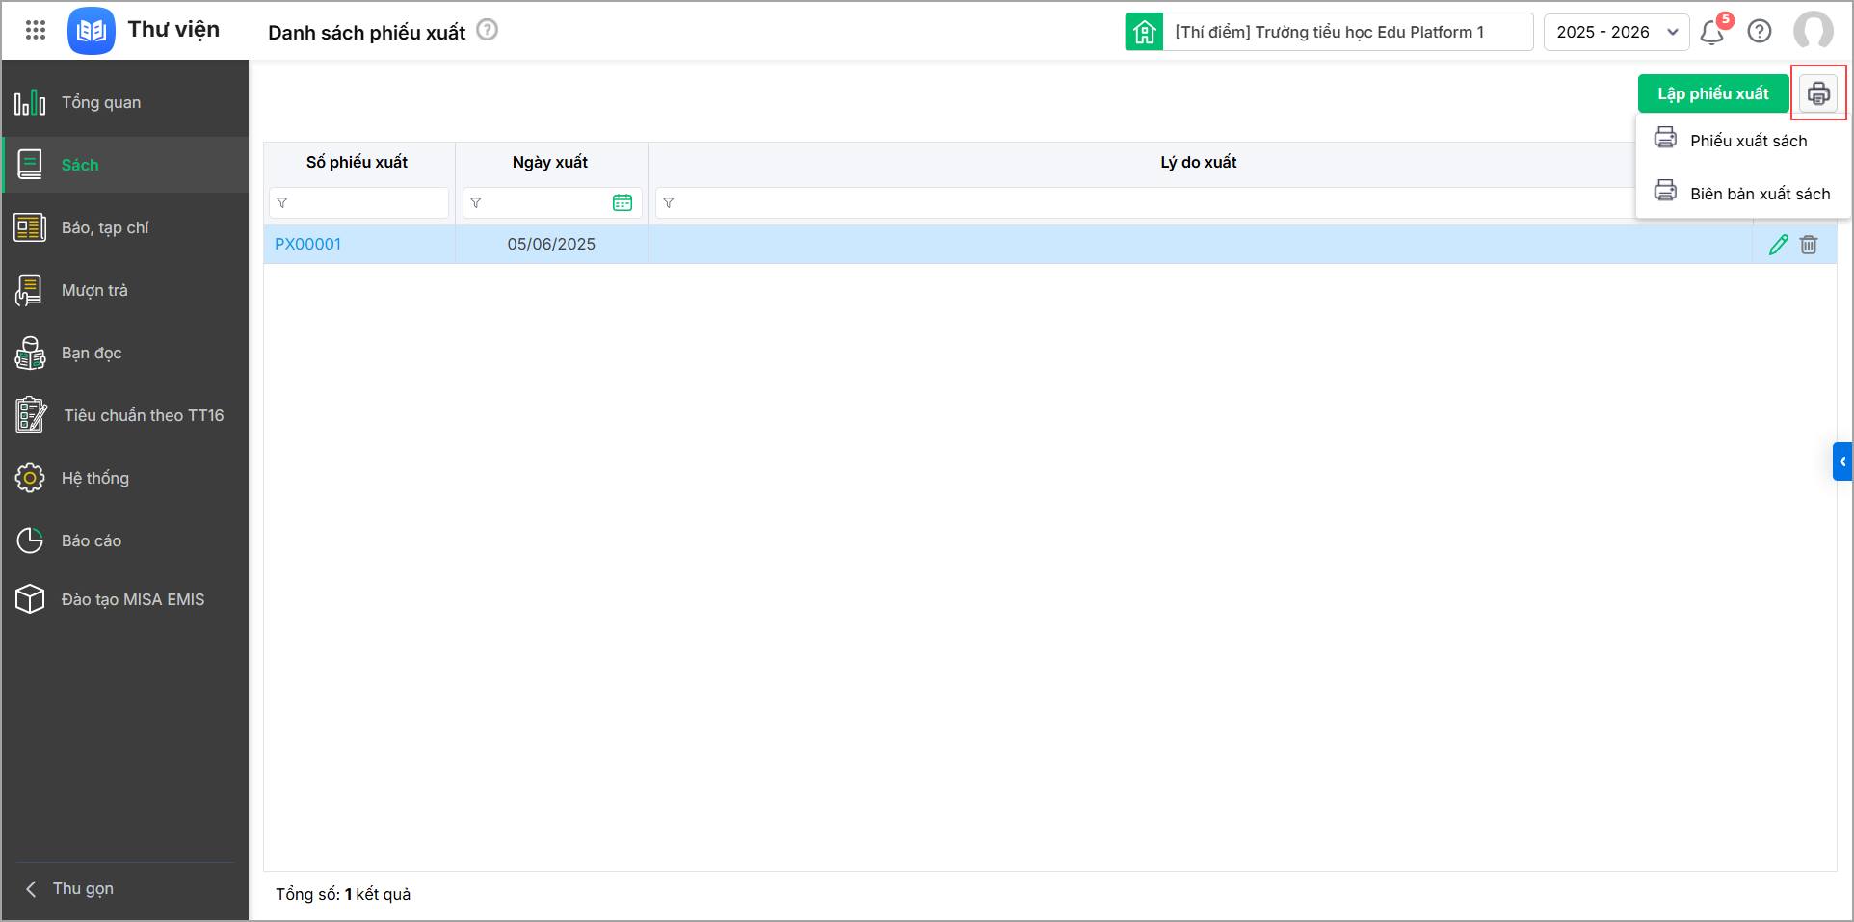Collapse the sidebar with Thu gọn
This screenshot has width=1854, height=922.
pos(83,888)
